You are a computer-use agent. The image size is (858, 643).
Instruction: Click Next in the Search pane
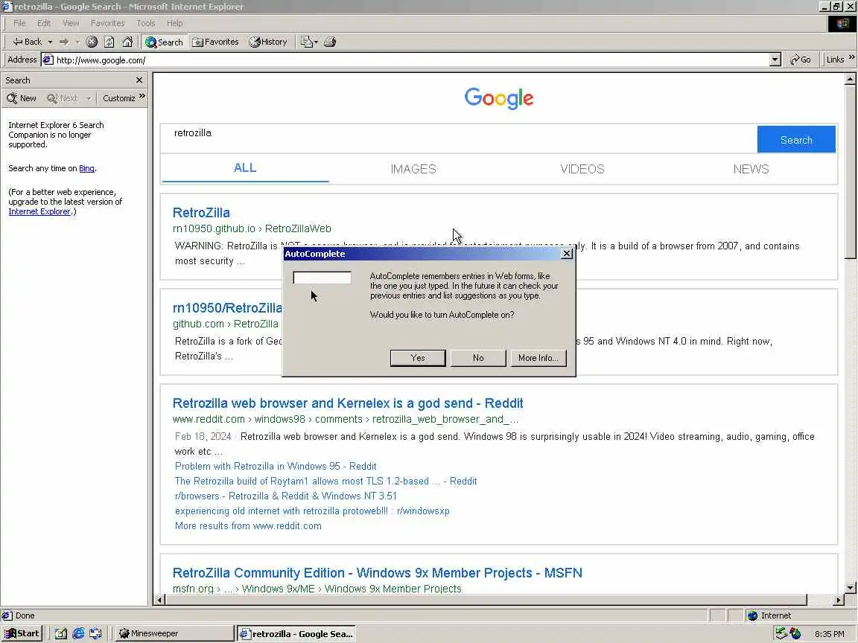[62, 98]
